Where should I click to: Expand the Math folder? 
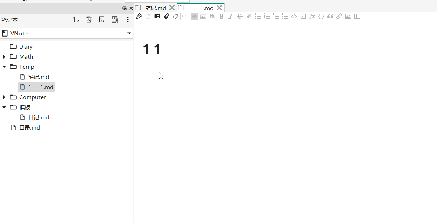click(4, 56)
